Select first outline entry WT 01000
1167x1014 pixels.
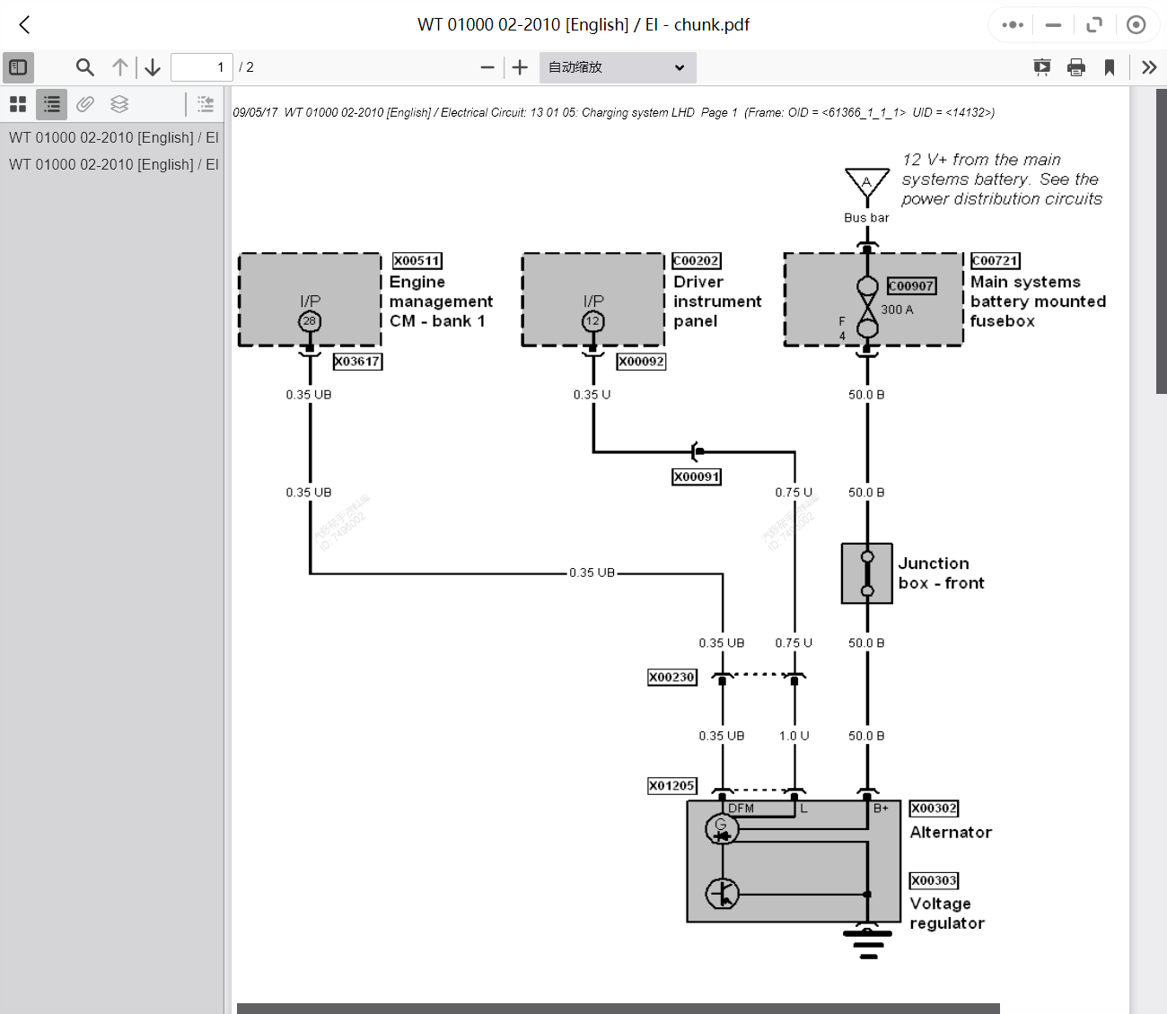click(x=113, y=137)
